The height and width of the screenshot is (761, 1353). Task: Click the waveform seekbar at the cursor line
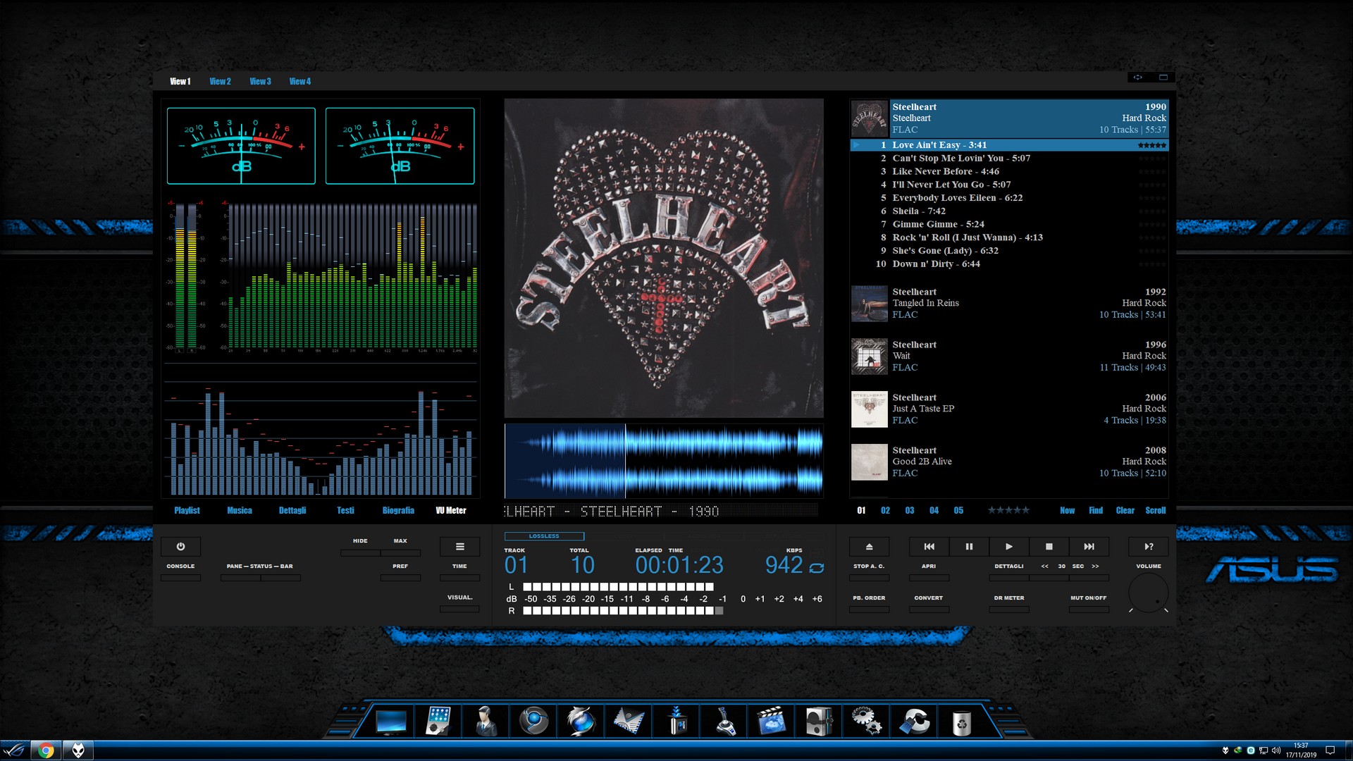click(625, 462)
